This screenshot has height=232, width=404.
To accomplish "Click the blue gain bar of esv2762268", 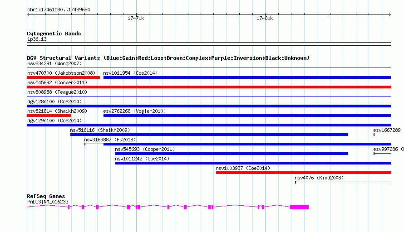I will (x=247, y=116).
